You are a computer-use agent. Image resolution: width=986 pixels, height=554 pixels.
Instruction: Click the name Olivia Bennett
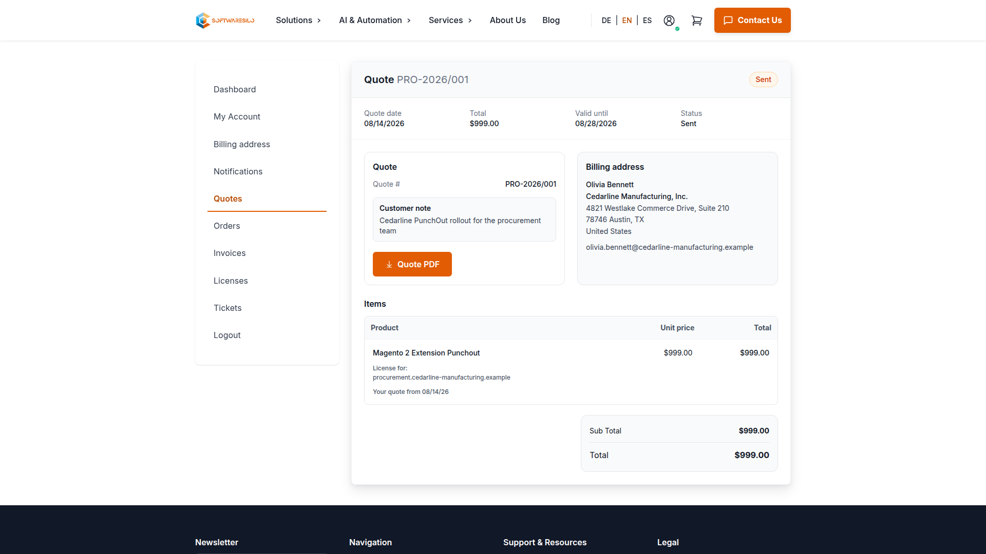click(x=610, y=185)
